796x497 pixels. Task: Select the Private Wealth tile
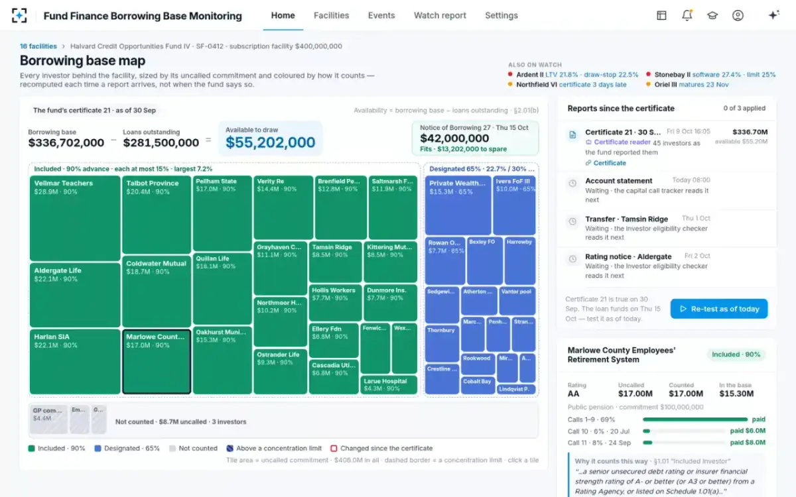click(x=458, y=205)
